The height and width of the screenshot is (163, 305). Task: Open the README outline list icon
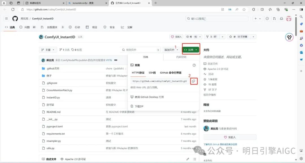(195, 159)
